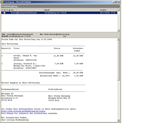This screenshot has height=123, width=162.
Task: Open the Posteingang folder dropdown
Action: coord(10,6)
